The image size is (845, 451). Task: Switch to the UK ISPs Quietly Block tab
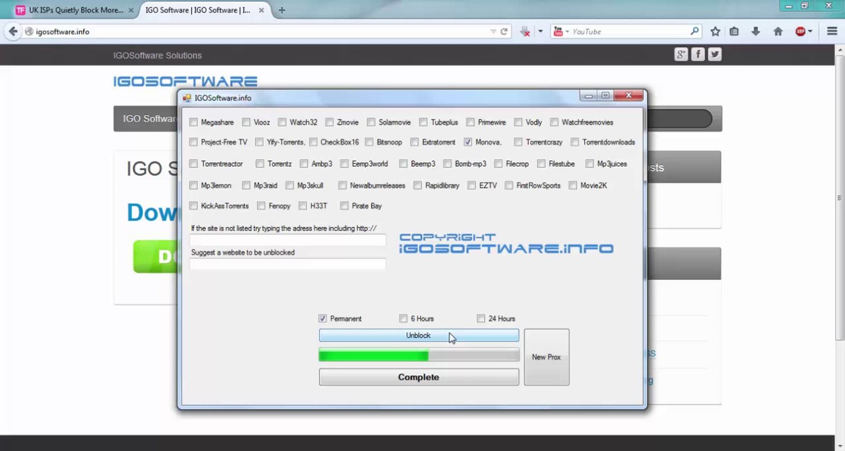click(x=75, y=10)
